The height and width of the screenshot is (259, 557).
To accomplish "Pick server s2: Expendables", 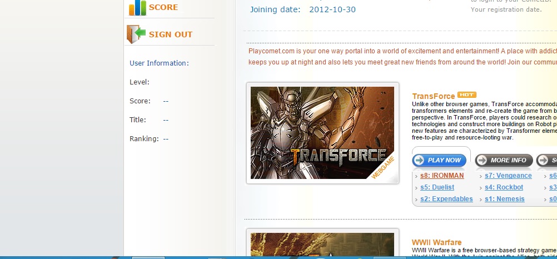I will click(x=446, y=199).
